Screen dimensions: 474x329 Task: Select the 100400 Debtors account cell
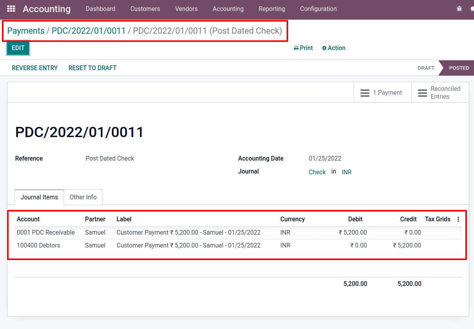click(x=39, y=246)
